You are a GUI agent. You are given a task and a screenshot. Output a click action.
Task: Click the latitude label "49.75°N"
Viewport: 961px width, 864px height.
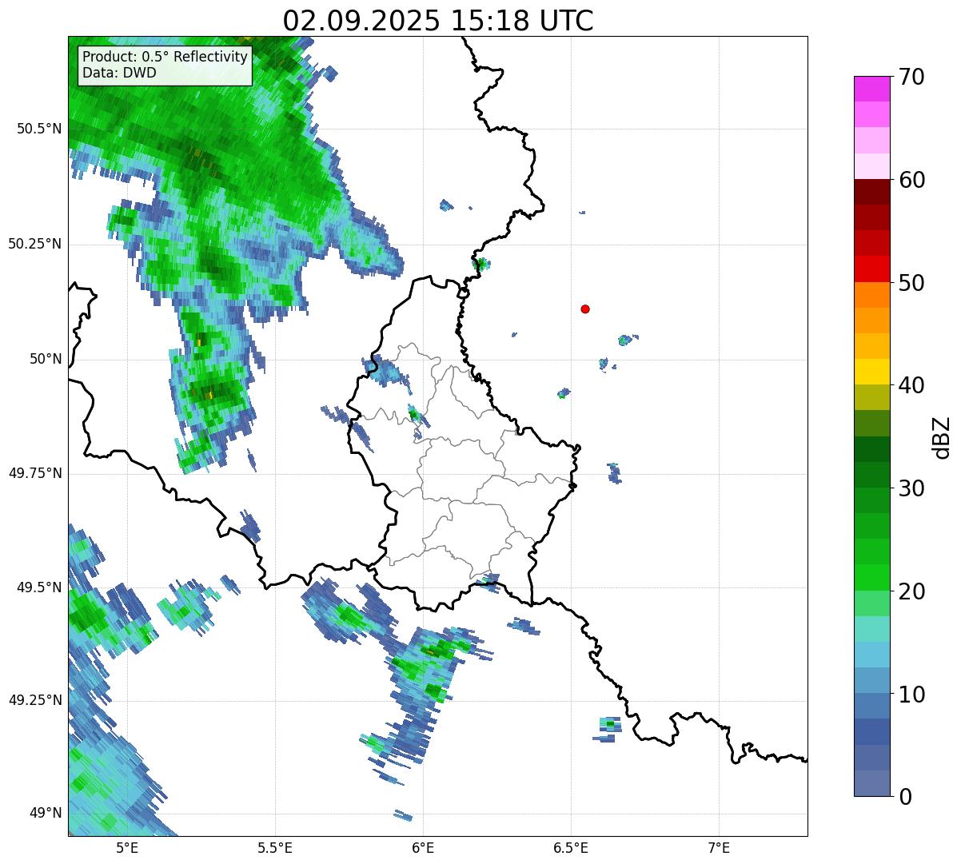click(x=35, y=473)
